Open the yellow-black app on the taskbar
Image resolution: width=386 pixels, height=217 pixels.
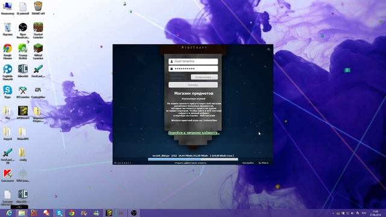109,213
